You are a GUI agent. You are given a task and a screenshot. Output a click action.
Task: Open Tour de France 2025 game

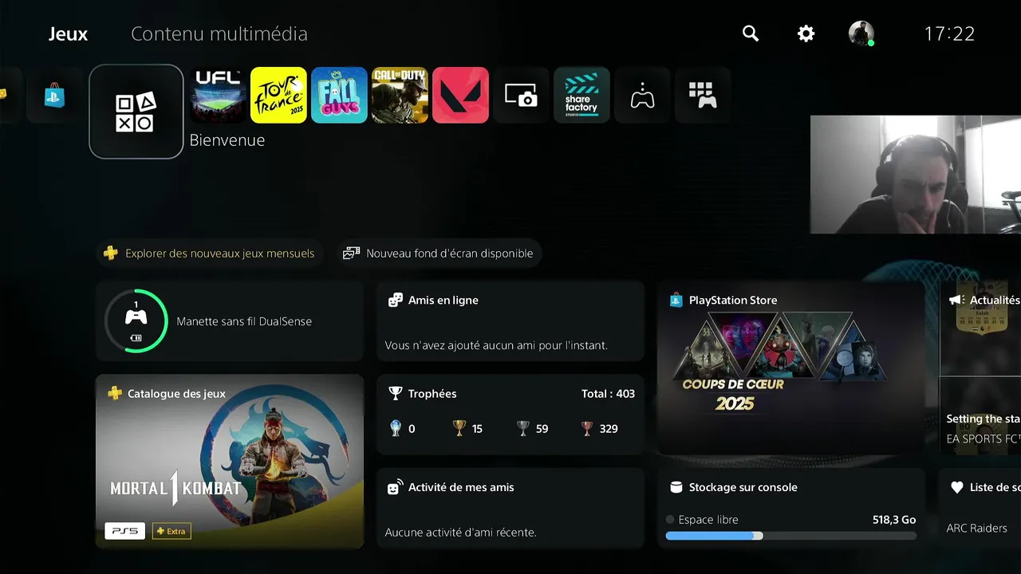pyautogui.click(x=278, y=95)
